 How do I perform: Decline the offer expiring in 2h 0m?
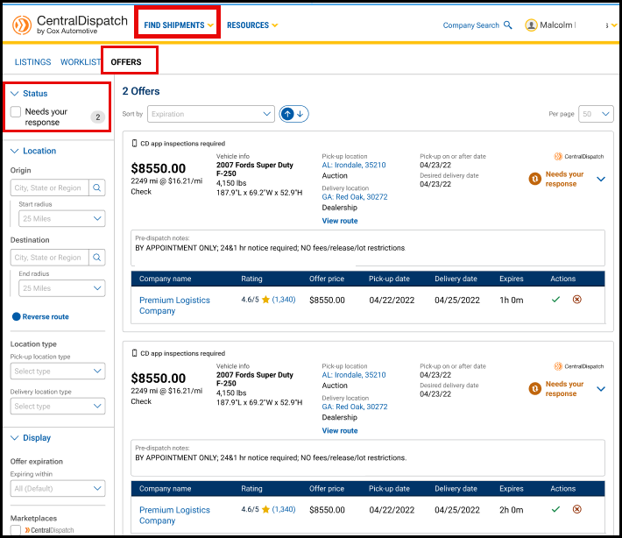pyautogui.click(x=576, y=509)
